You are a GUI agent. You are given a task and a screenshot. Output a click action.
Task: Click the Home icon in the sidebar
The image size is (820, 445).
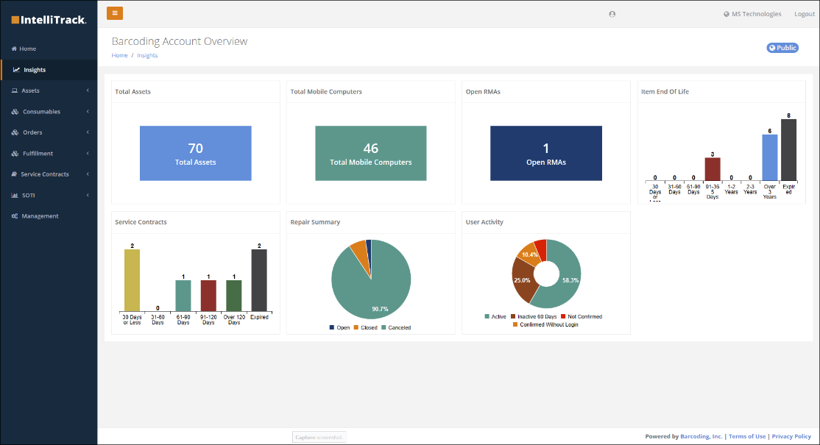point(14,49)
